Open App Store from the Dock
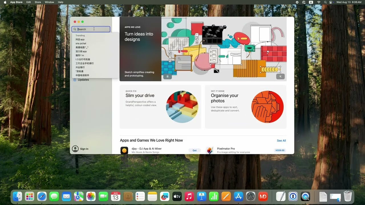The width and height of the screenshot is (365, 205). click(x=238, y=196)
